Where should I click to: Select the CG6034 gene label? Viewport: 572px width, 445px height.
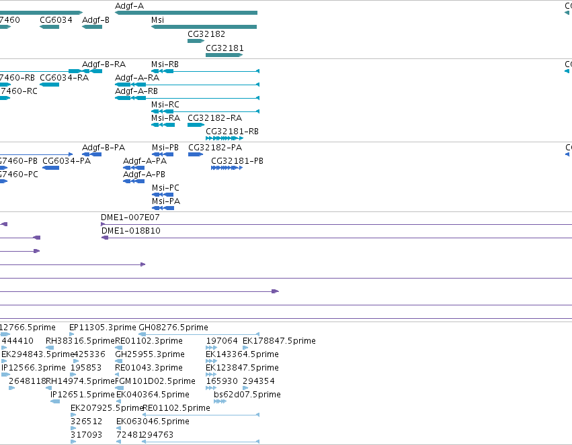56,19
